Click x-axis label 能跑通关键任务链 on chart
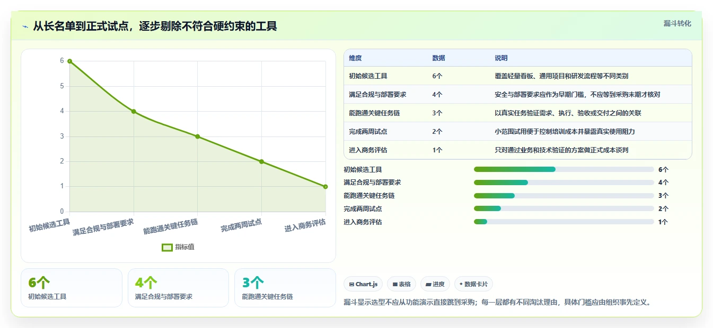 click(171, 226)
